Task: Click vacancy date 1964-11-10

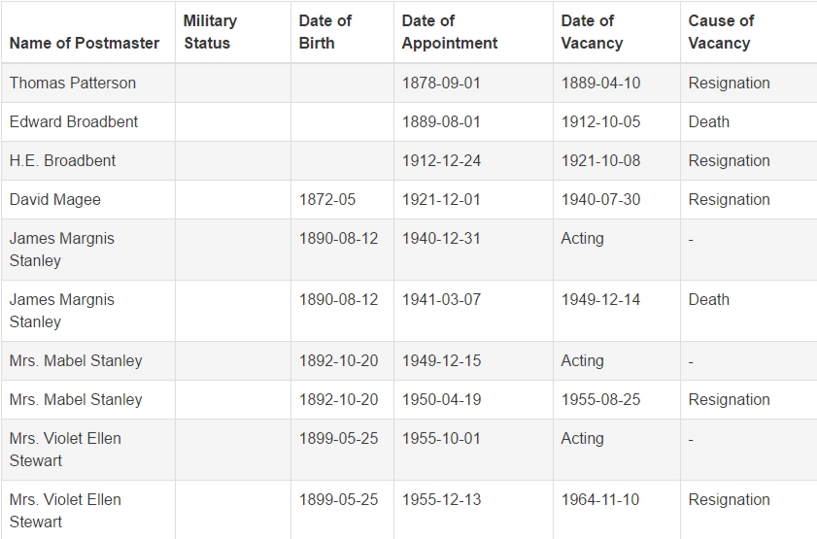Action: (x=600, y=499)
